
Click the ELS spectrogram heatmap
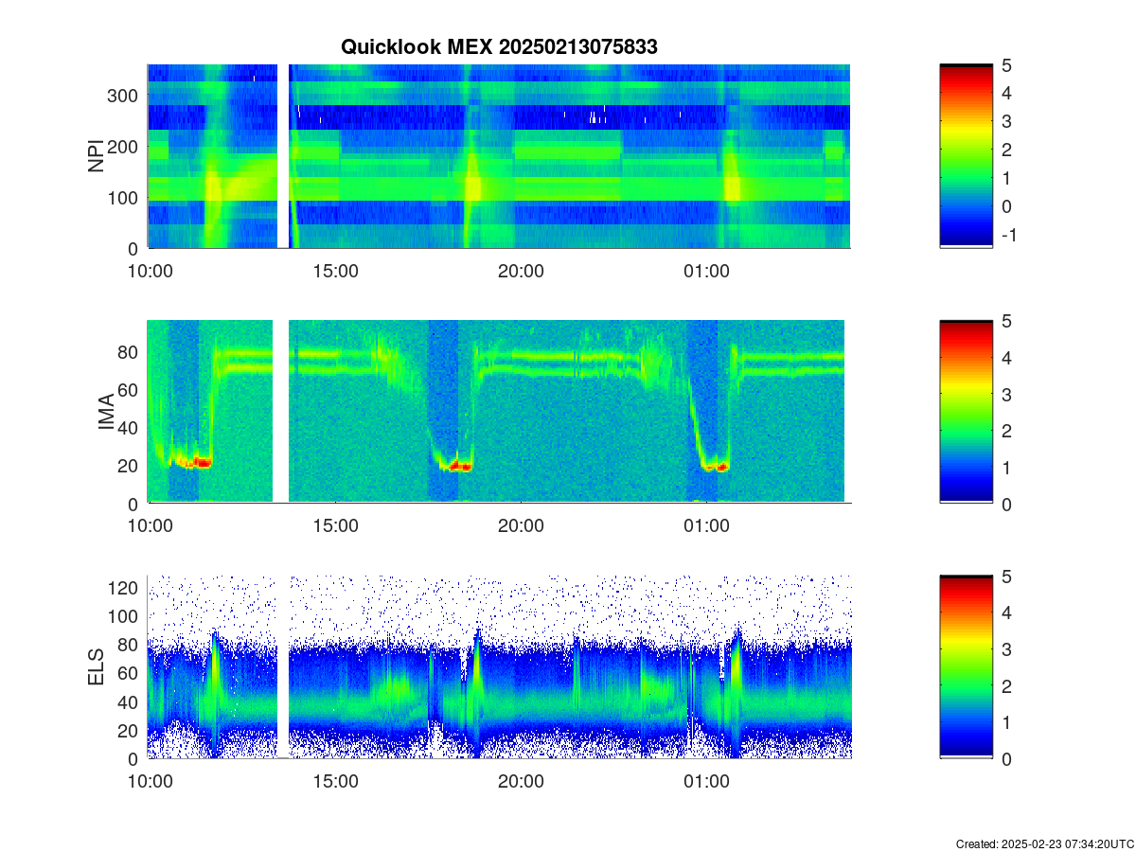point(499,667)
